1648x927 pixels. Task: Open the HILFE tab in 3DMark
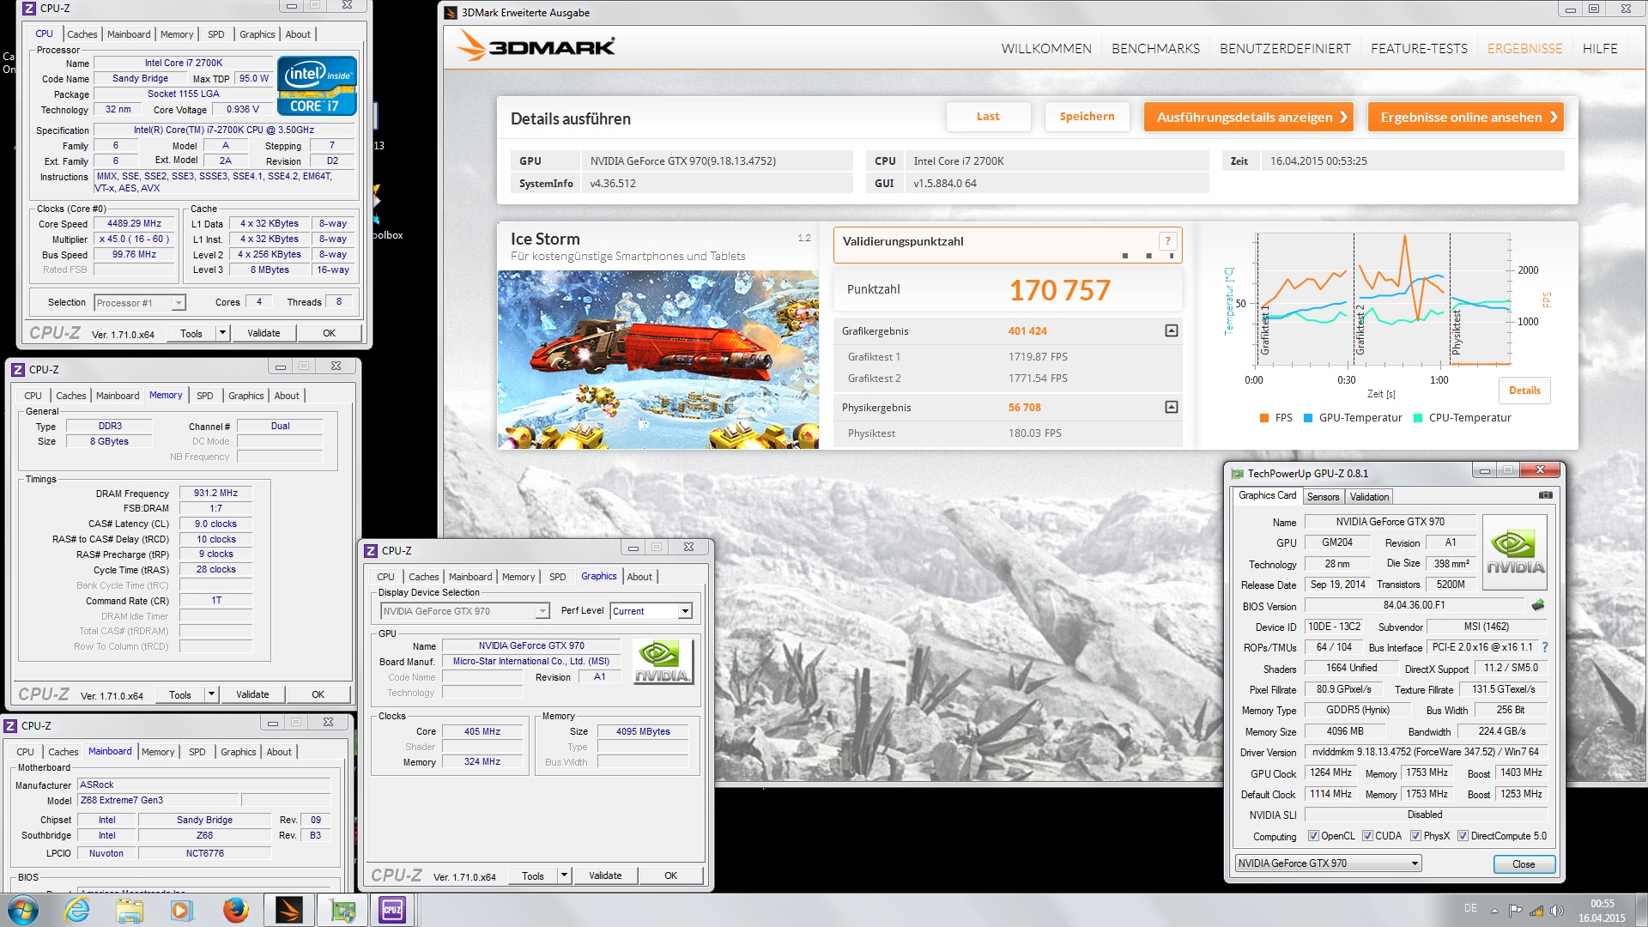[x=1600, y=49]
